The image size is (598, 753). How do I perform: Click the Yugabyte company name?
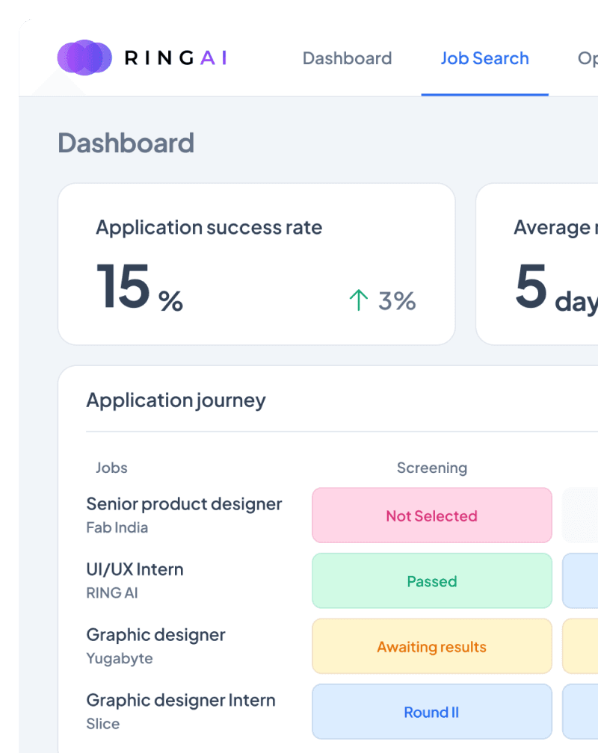point(120,658)
